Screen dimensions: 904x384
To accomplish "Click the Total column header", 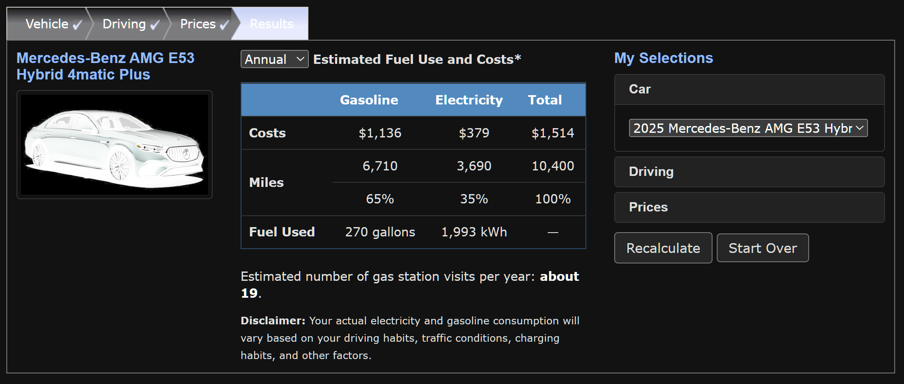I will point(545,100).
